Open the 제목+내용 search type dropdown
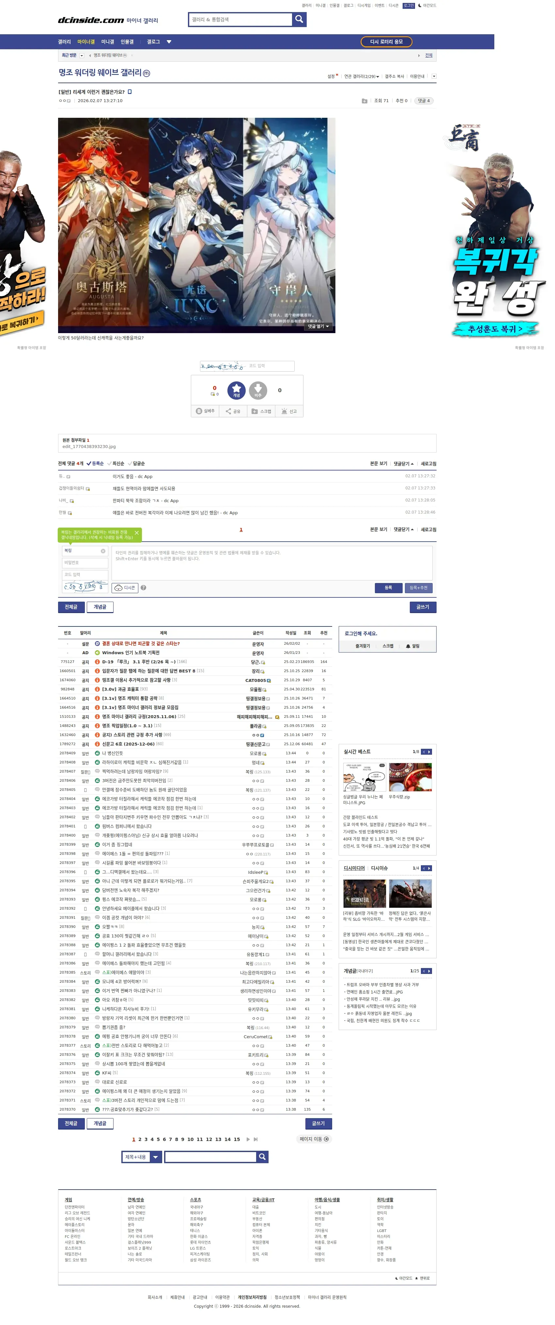 click(x=142, y=1157)
